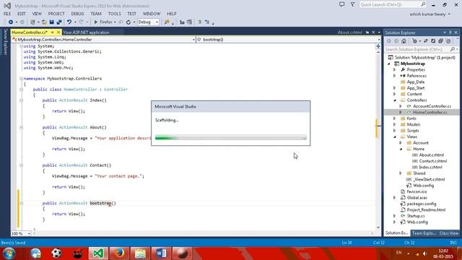Click Word icon in Windows taskbar
462x260 pixels.
point(161,253)
